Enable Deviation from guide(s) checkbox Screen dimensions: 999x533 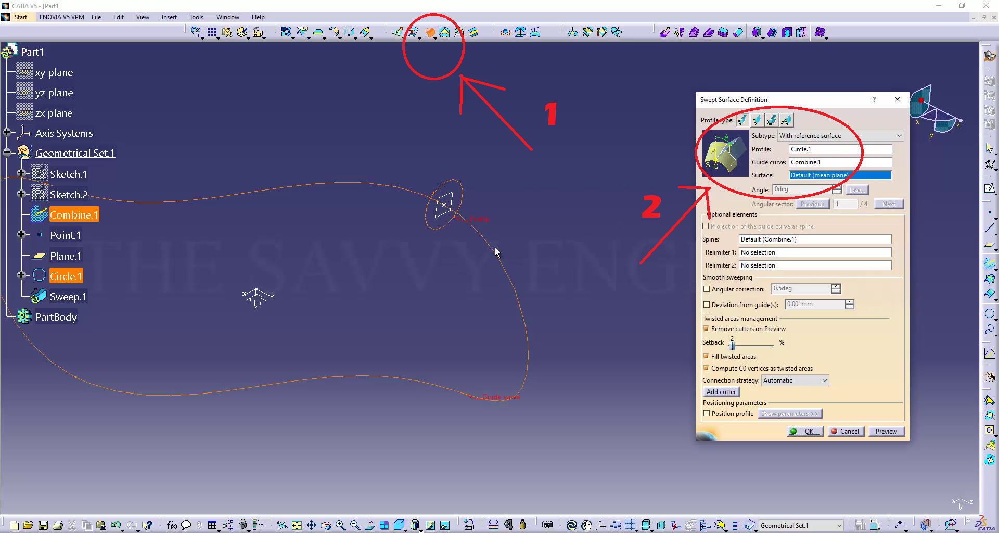coord(707,304)
